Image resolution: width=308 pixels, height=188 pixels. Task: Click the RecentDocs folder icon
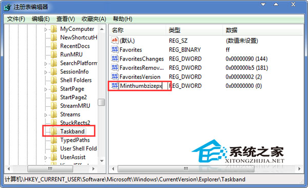pos(54,46)
